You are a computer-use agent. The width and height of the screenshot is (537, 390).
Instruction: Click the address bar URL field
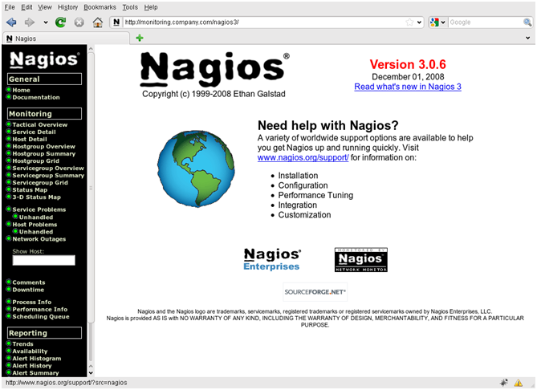[264, 22]
